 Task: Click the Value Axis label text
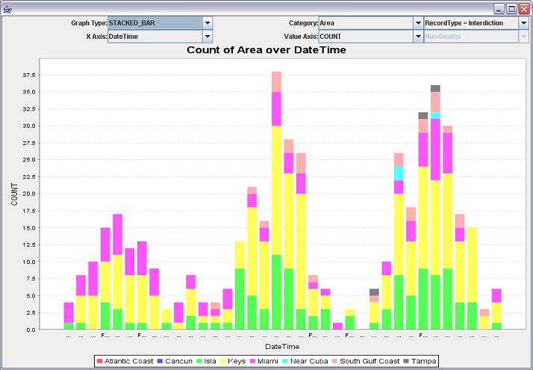click(301, 37)
